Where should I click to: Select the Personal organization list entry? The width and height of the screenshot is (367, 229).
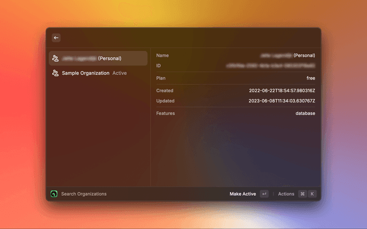(x=97, y=58)
